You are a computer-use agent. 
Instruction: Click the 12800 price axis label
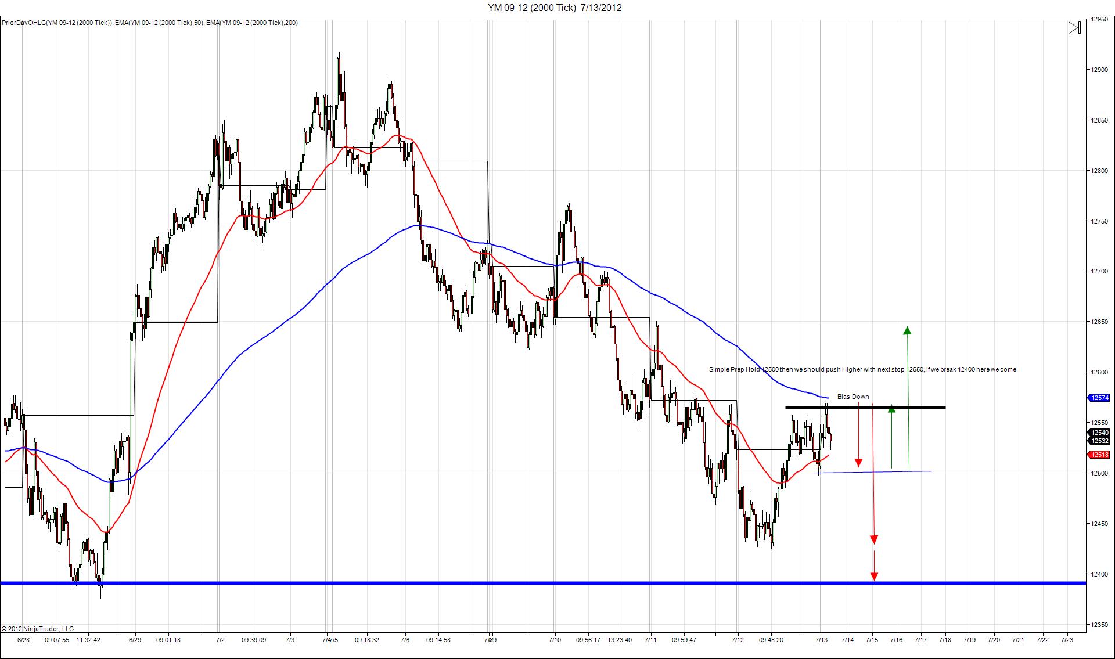pyautogui.click(x=1099, y=171)
